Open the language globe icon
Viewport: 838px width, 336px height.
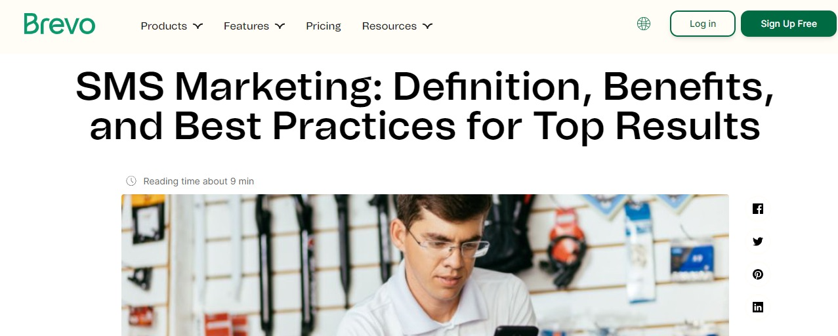click(644, 24)
